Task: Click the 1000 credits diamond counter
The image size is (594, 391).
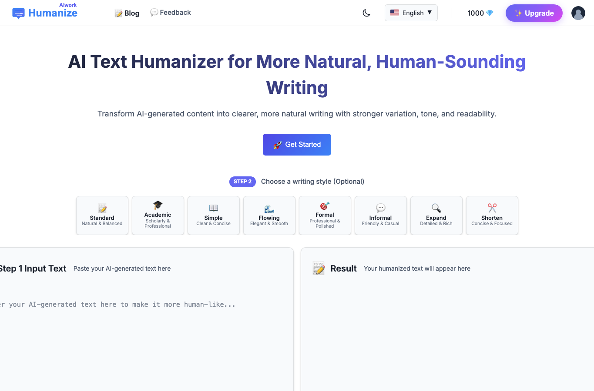Action: click(x=480, y=13)
